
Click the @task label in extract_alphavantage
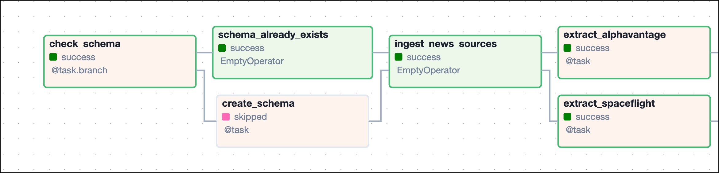pyautogui.click(x=578, y=61)
